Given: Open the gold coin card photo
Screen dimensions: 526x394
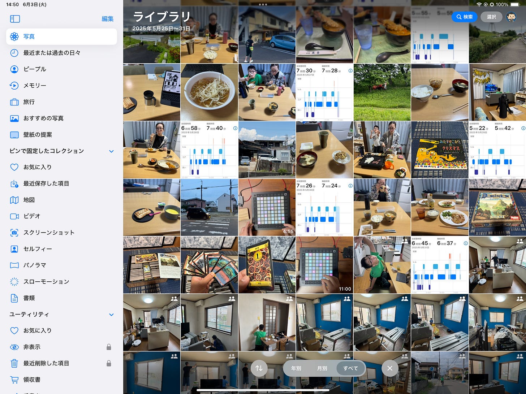Looking at the screenshot, I should (x=267, y=265).
